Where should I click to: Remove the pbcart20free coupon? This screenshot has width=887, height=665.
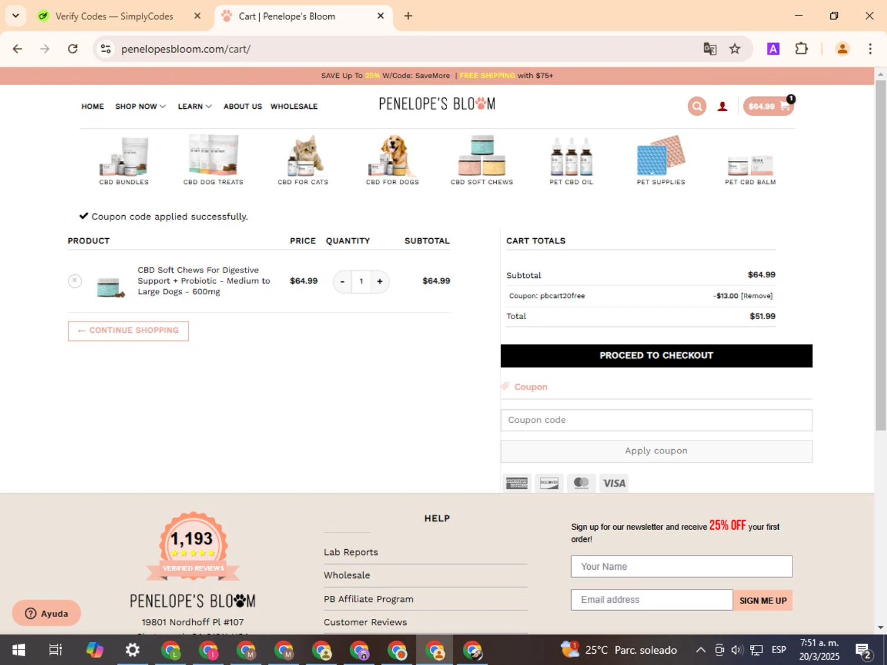coord(757,296)
